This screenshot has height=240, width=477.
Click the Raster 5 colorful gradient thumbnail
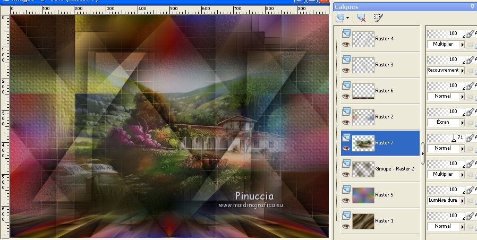click(x=363, y=195)
